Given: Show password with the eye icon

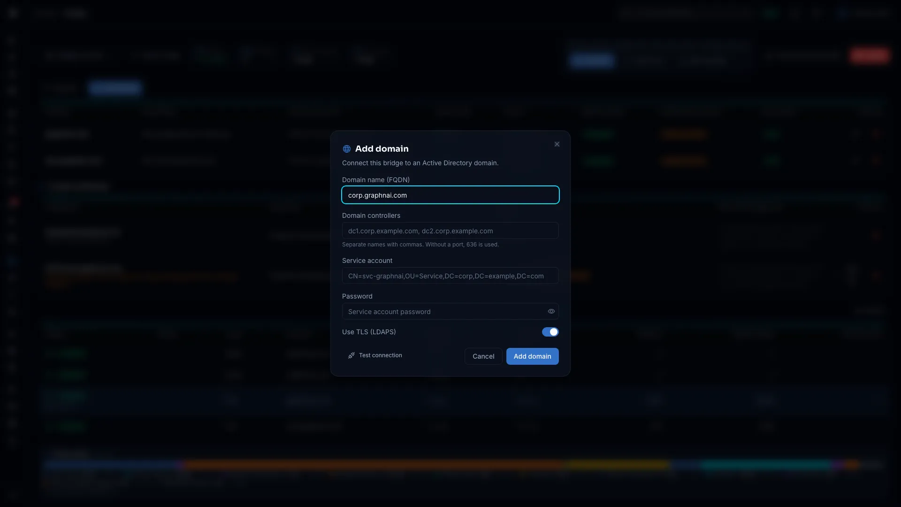Looking at the screenshot, I should point(551,311).
